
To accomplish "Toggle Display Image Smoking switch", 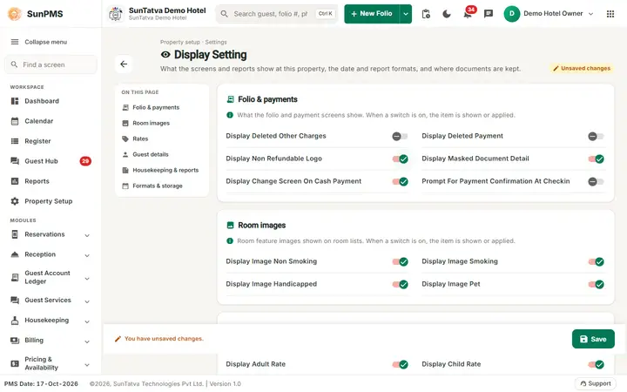I will [596, 261].
